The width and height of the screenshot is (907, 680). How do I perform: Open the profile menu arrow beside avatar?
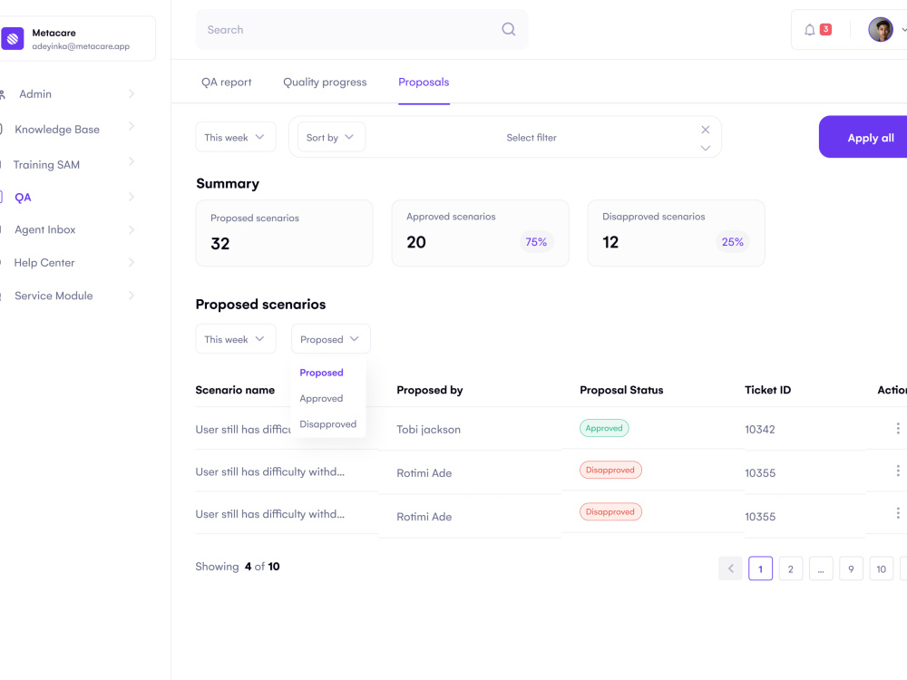tap(903, 30)
